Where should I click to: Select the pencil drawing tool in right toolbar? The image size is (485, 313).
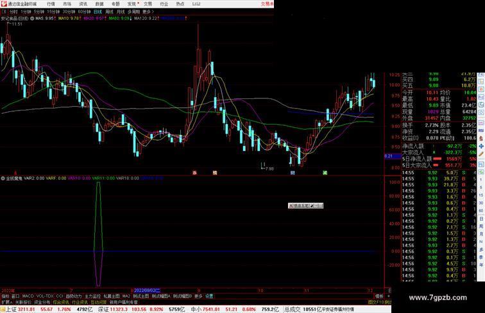coord(481,154)
